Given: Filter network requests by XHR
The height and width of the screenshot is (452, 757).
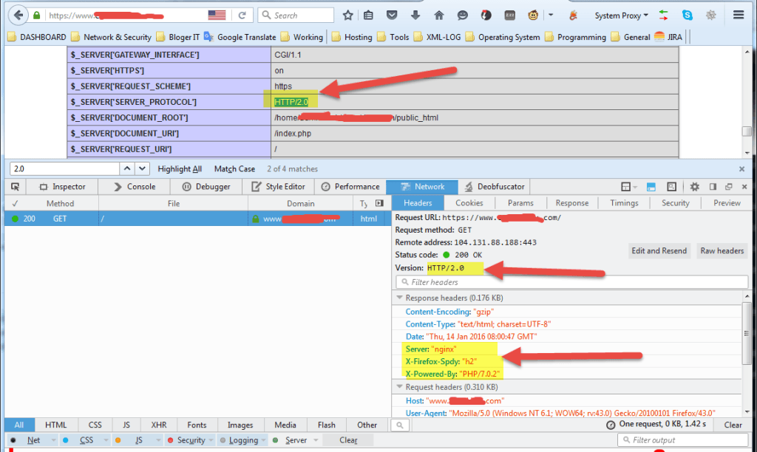Looking at the screenshot, I should [x=159, y=425].
